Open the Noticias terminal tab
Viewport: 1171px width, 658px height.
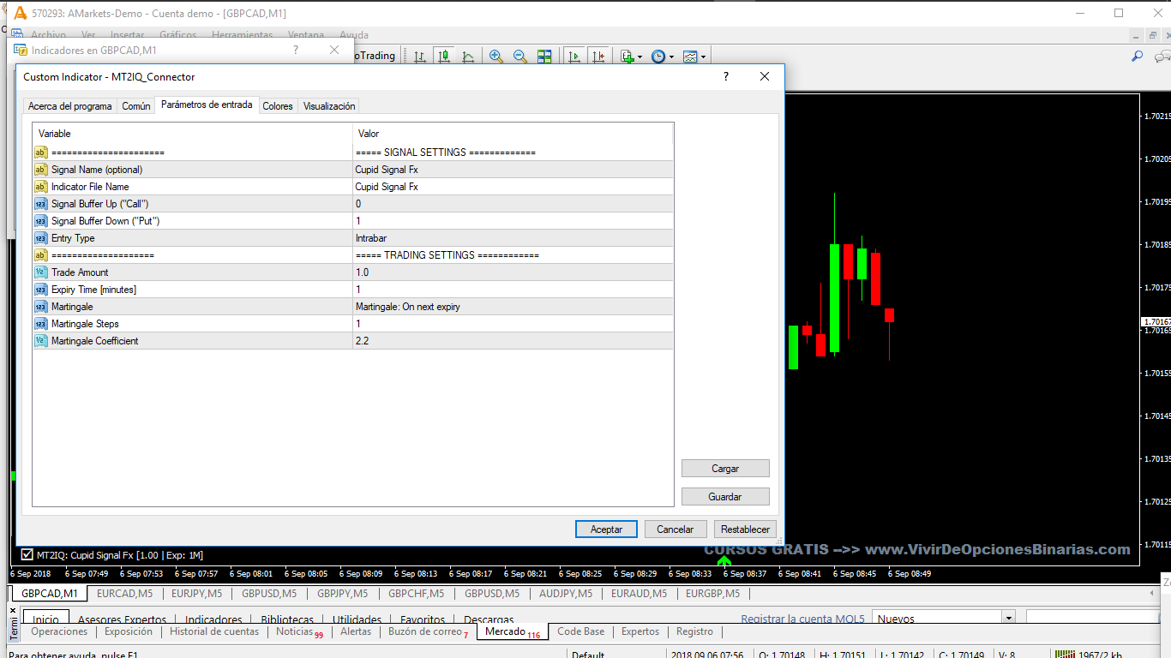click(x=299, y=631)
